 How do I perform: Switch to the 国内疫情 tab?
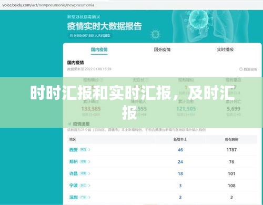99,49
